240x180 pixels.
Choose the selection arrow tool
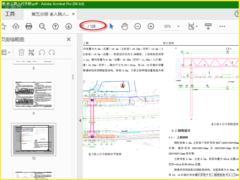tap(111, 26)
